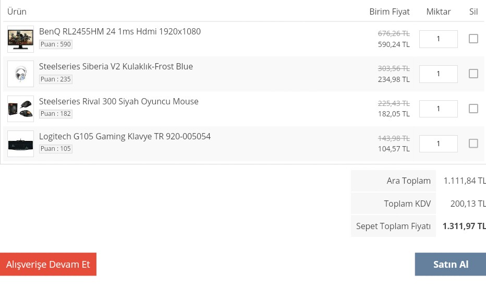Follow Steelseries Rival 300 Siyah Oyuncu Mouse link
The height and width of the screenshot is (286, 486).
click(x=119, y=102)
